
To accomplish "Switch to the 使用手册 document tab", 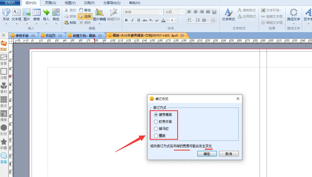I will tap(22, 36).
